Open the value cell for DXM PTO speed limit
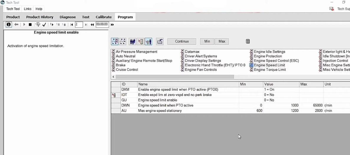The image size is (350, 155). 280,90
